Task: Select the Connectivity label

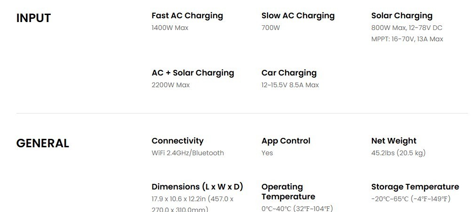Action: click(177, 141)
